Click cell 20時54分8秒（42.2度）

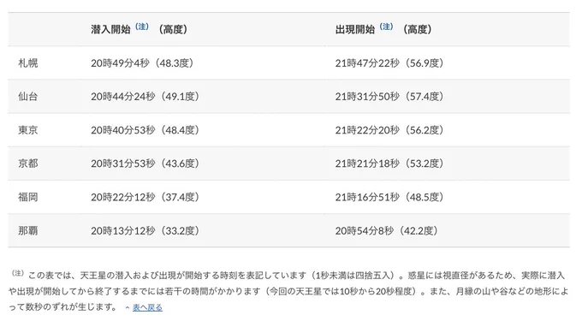point(387,231)
